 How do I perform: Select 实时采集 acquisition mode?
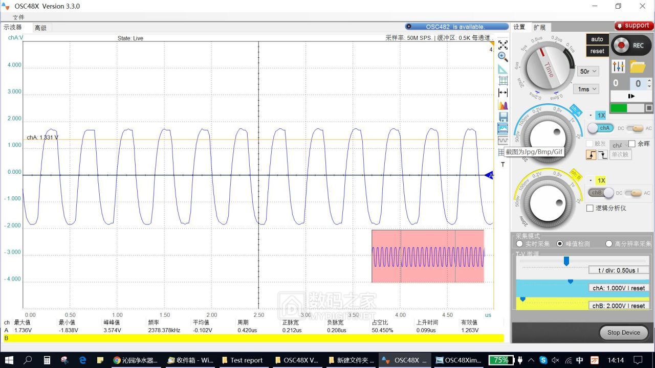[520, 244]
